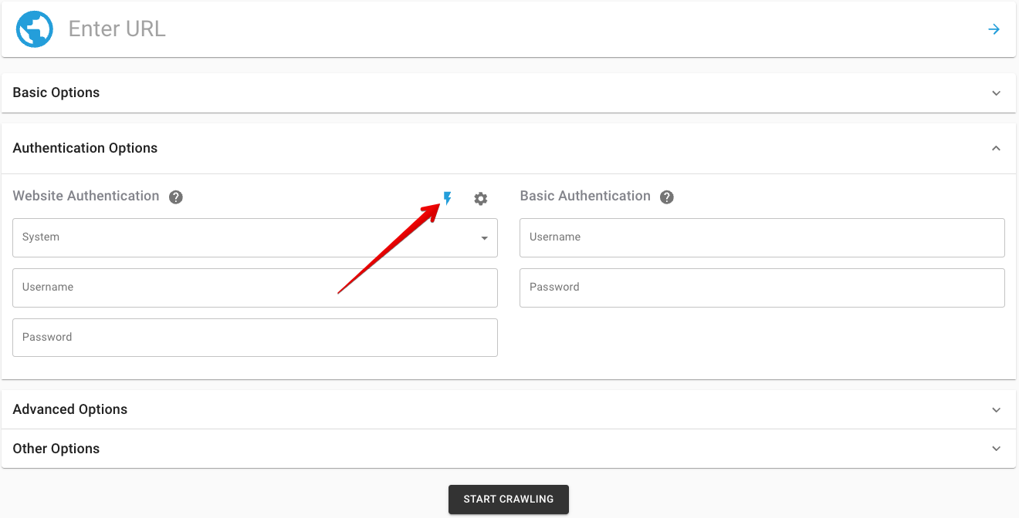Click the Advanced Options section title
The image size is (1019, 518).
70,409
